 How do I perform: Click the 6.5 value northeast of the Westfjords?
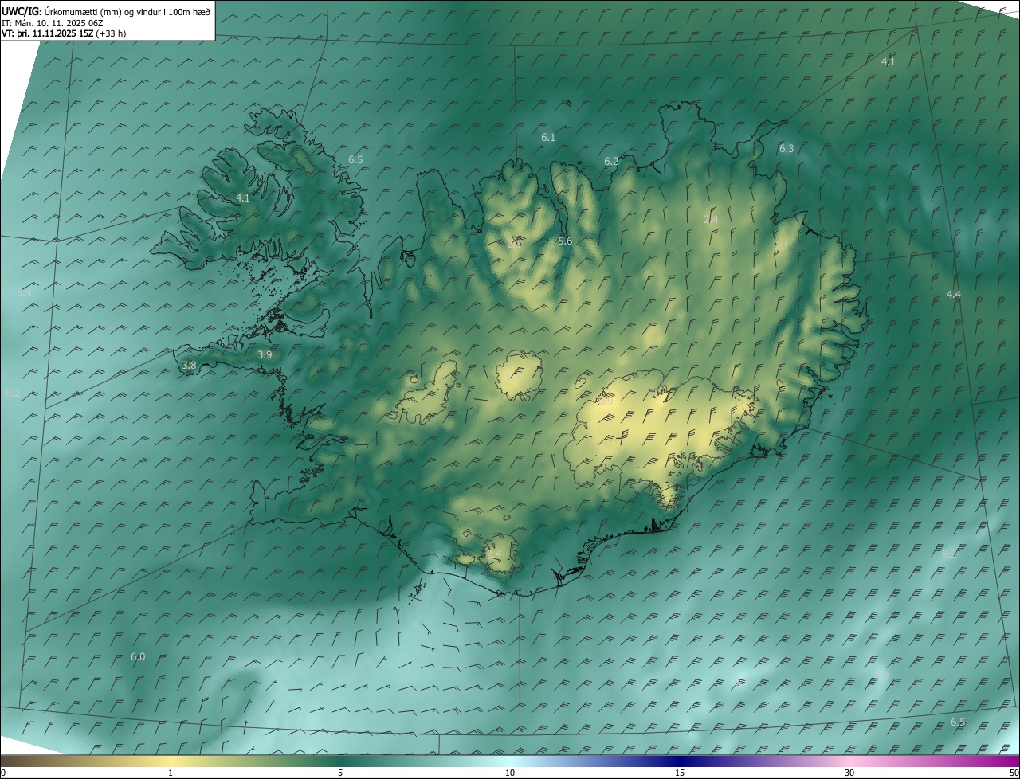(x=355, y=160)
